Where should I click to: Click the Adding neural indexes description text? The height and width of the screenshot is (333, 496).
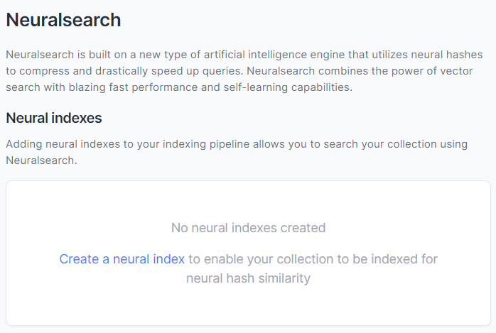[x=237, y=152]
